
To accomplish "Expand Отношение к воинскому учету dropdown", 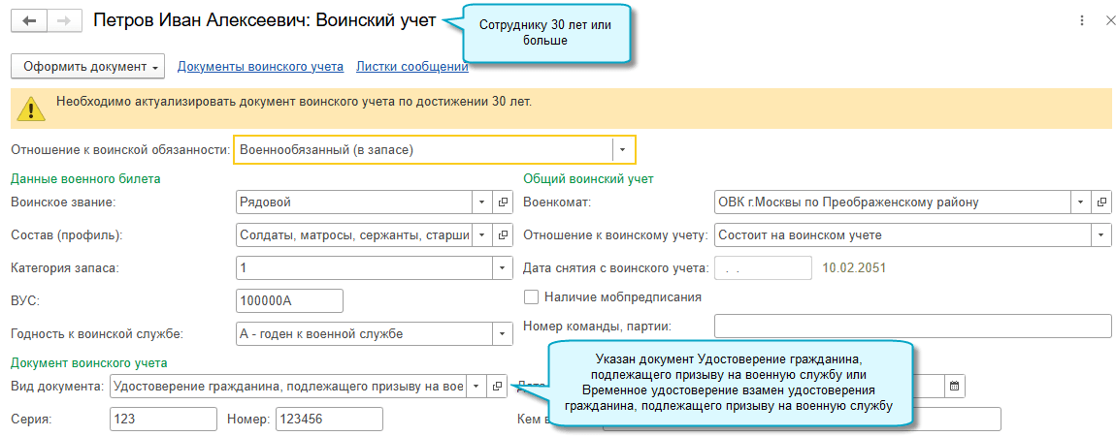I will (1101, 235).
